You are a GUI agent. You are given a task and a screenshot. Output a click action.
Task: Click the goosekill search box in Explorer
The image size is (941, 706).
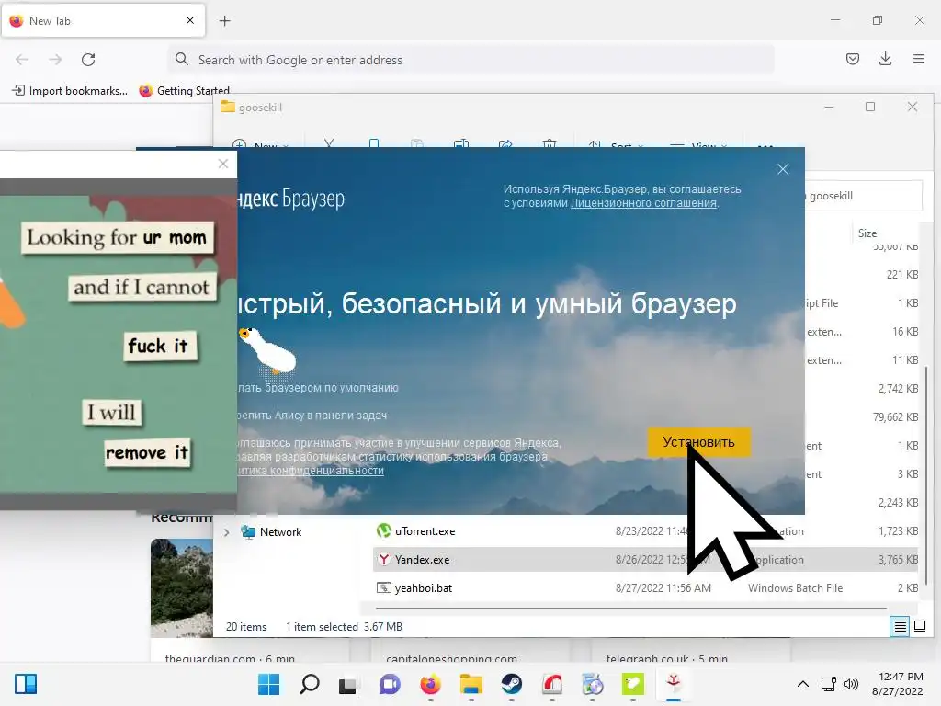coord(863,196)
